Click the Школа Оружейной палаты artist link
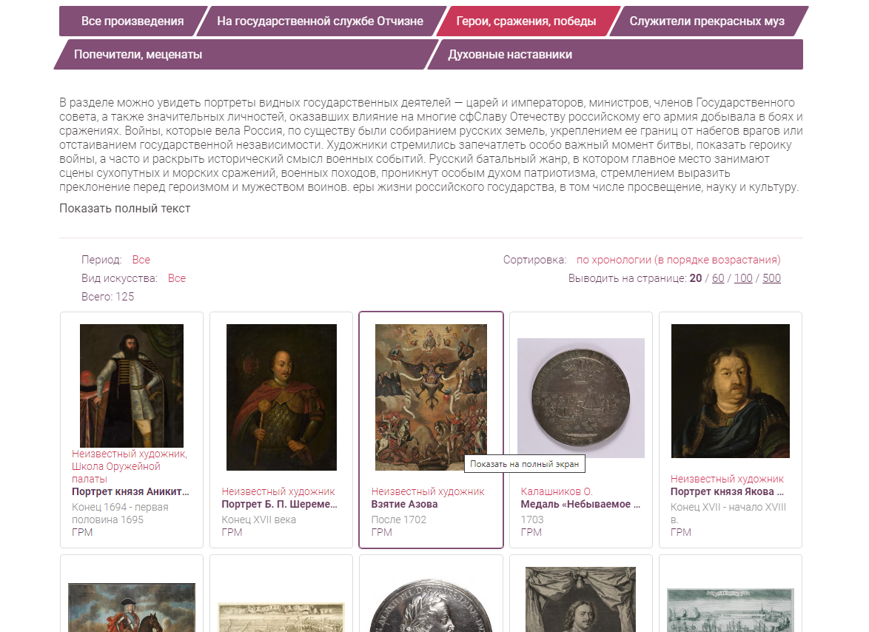The height and width of the screenshot is (632, 869). coord(115,472)
